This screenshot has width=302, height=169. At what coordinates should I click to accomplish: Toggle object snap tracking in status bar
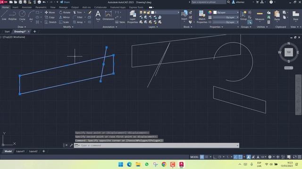(235, 157)
